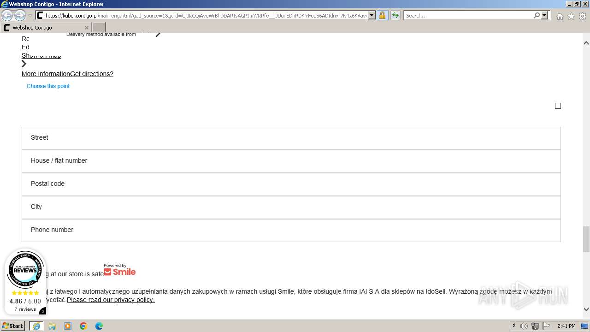Viewport: 590px width, 332px height.
Task: Click the volume speaker tray icon
Action: point(525,326)
